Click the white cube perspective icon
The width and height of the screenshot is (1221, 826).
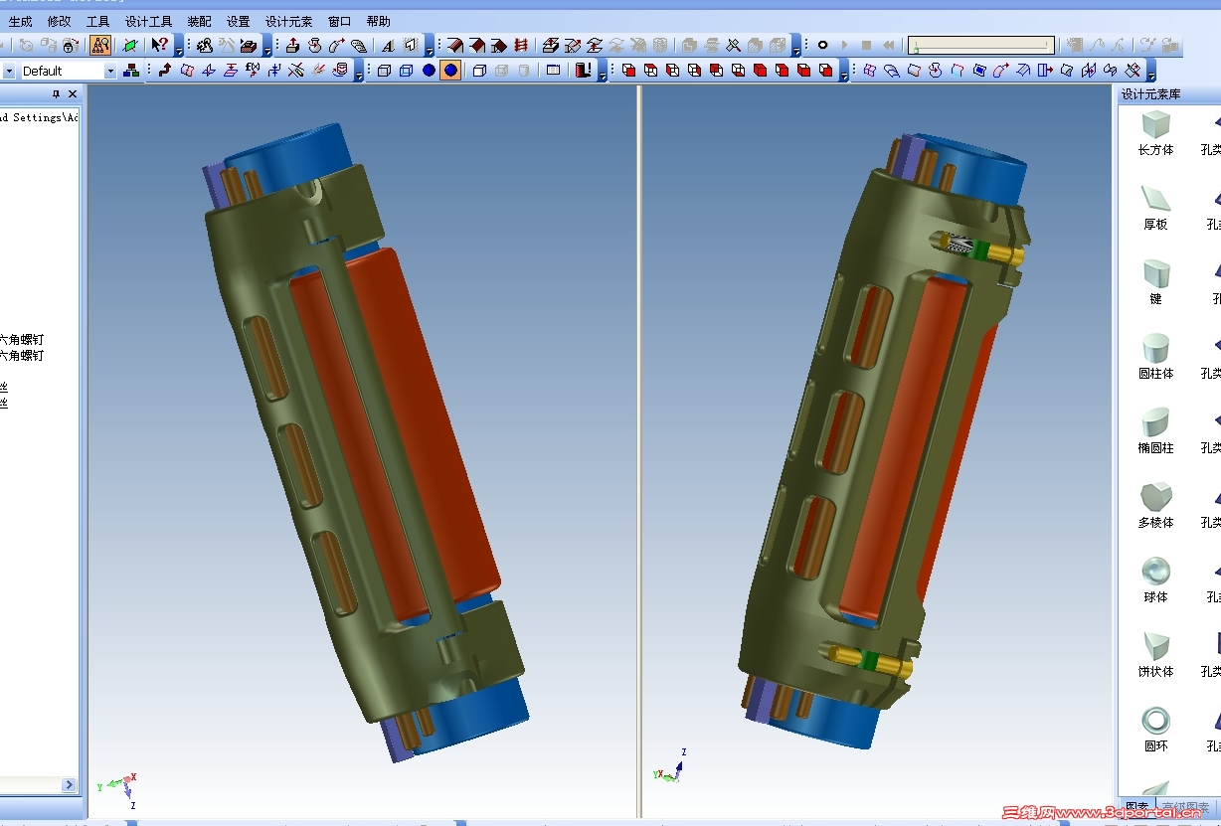click(x=479, y=71)
